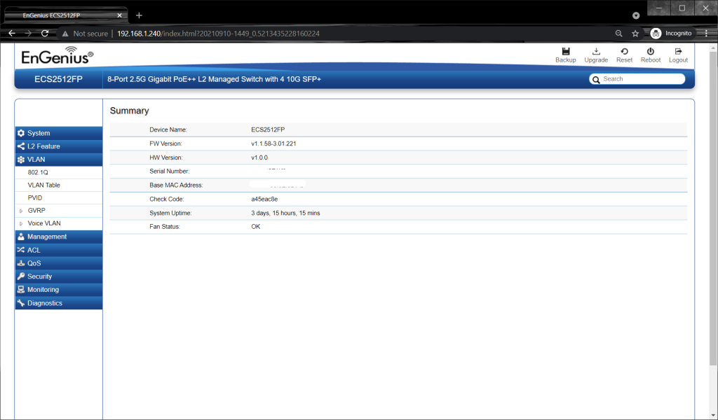Click the VLAN network icon in sidebar
Viewport: 718px width, 420px height.
[x=21, y=160]
